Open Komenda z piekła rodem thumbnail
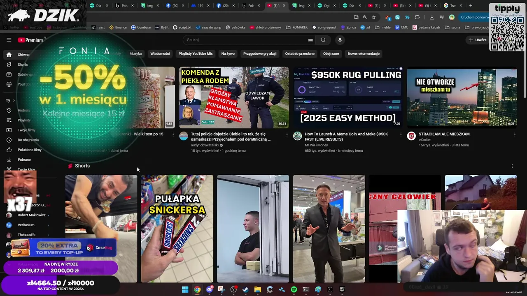The width and height of the screenshot is (527, 296). tap(234, 97)
